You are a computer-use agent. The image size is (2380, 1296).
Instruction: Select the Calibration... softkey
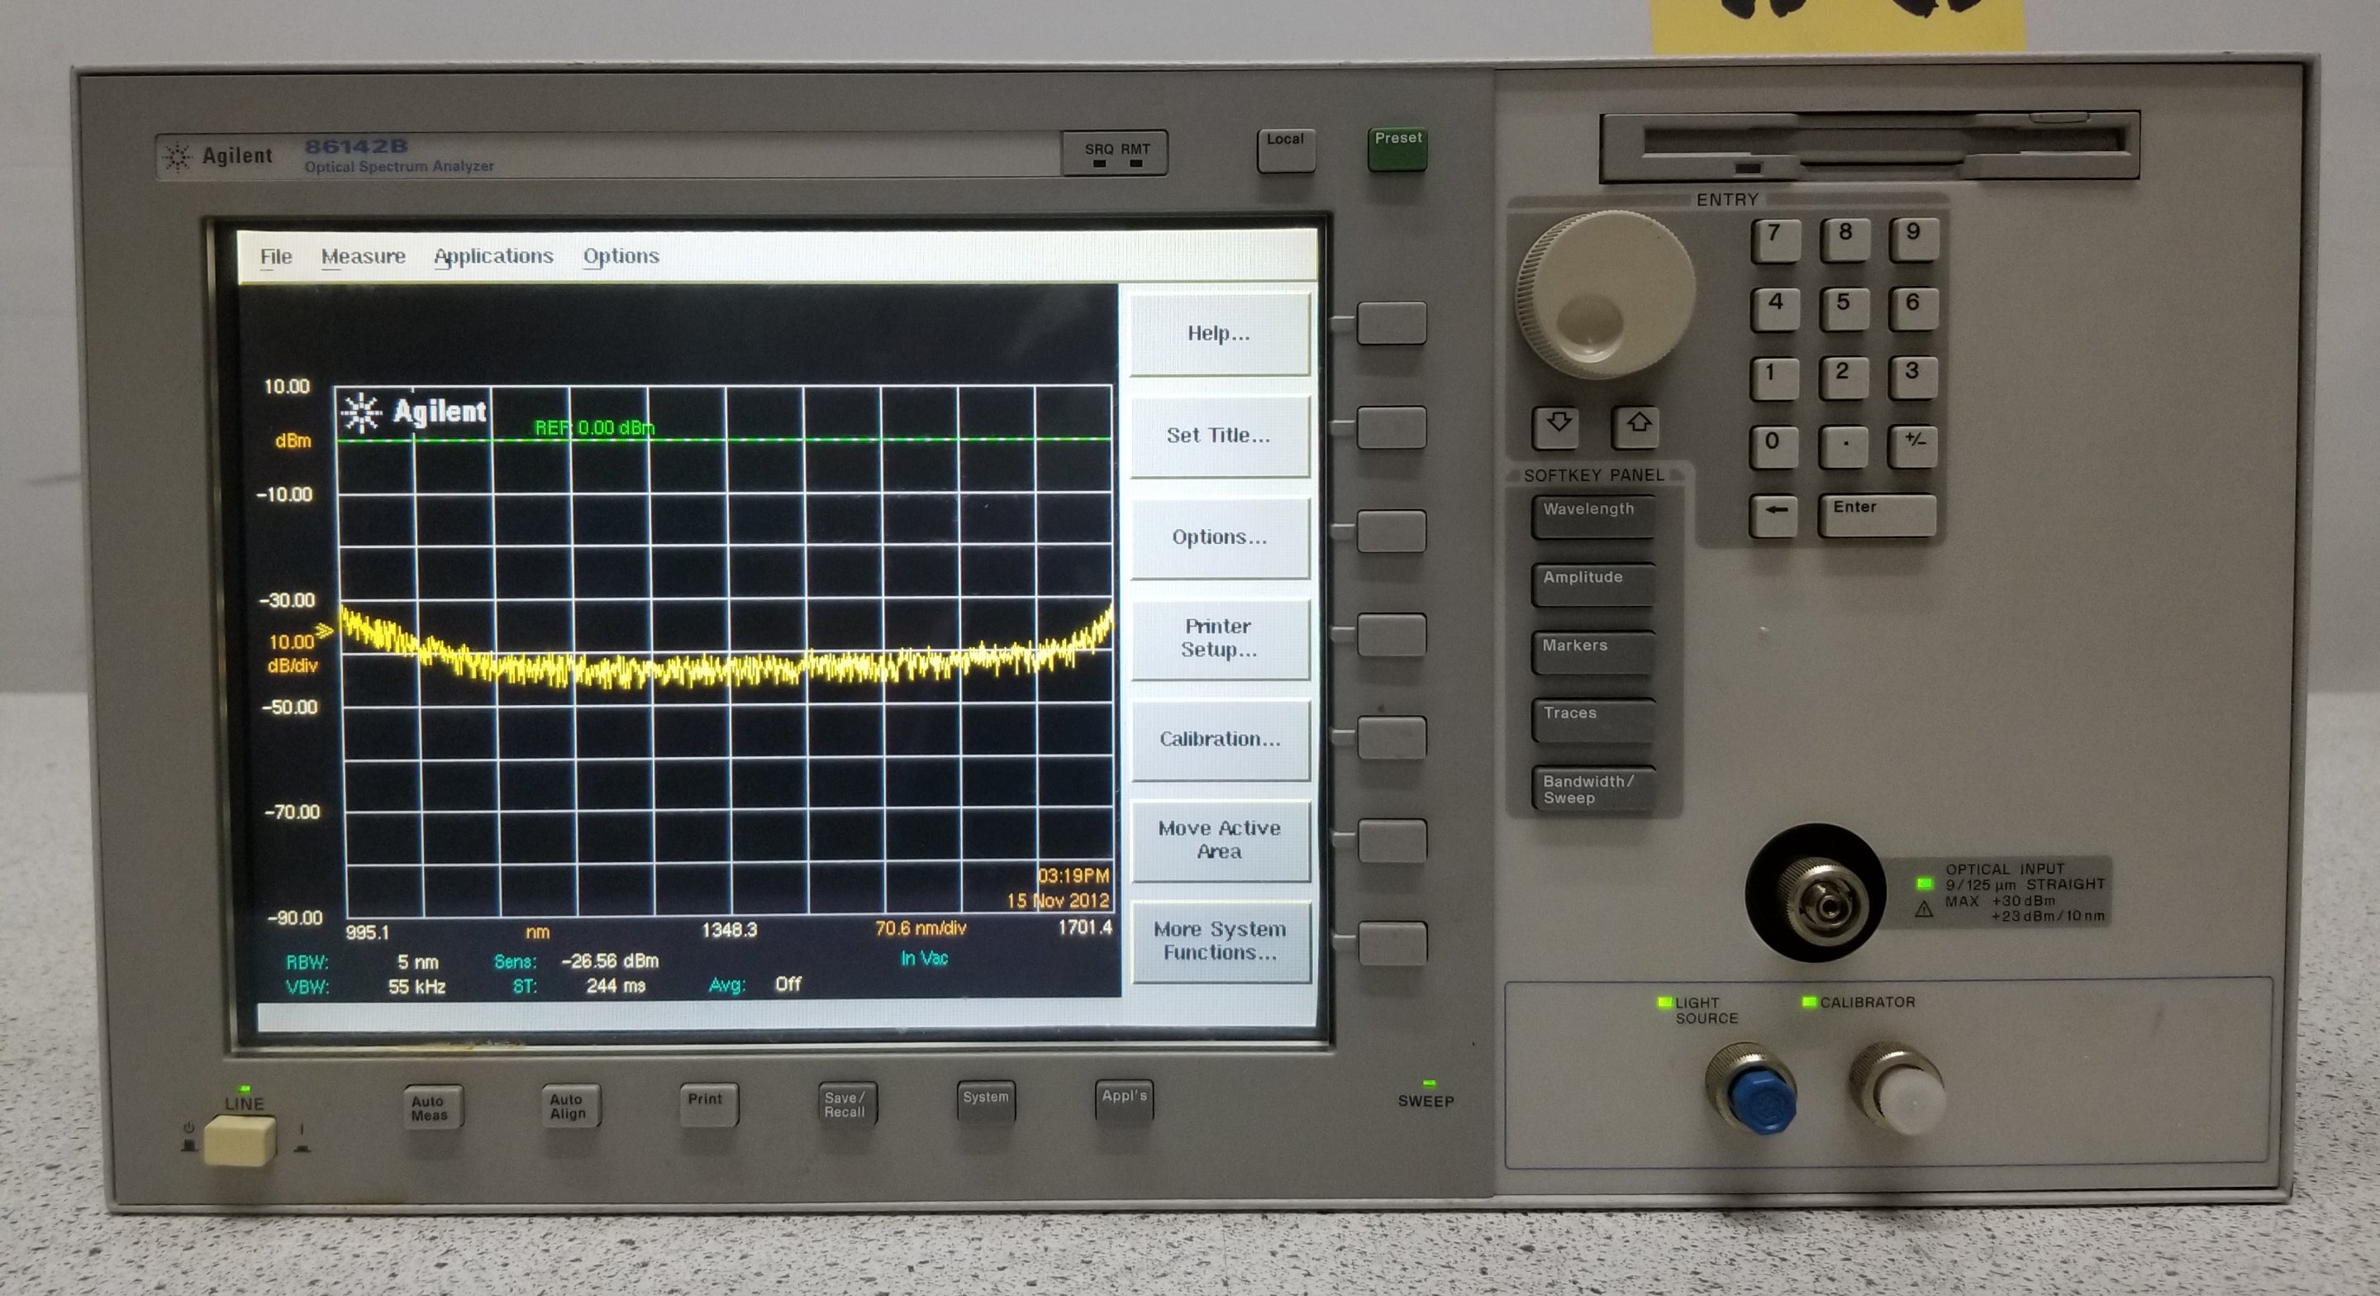[x=1220, y=739]
